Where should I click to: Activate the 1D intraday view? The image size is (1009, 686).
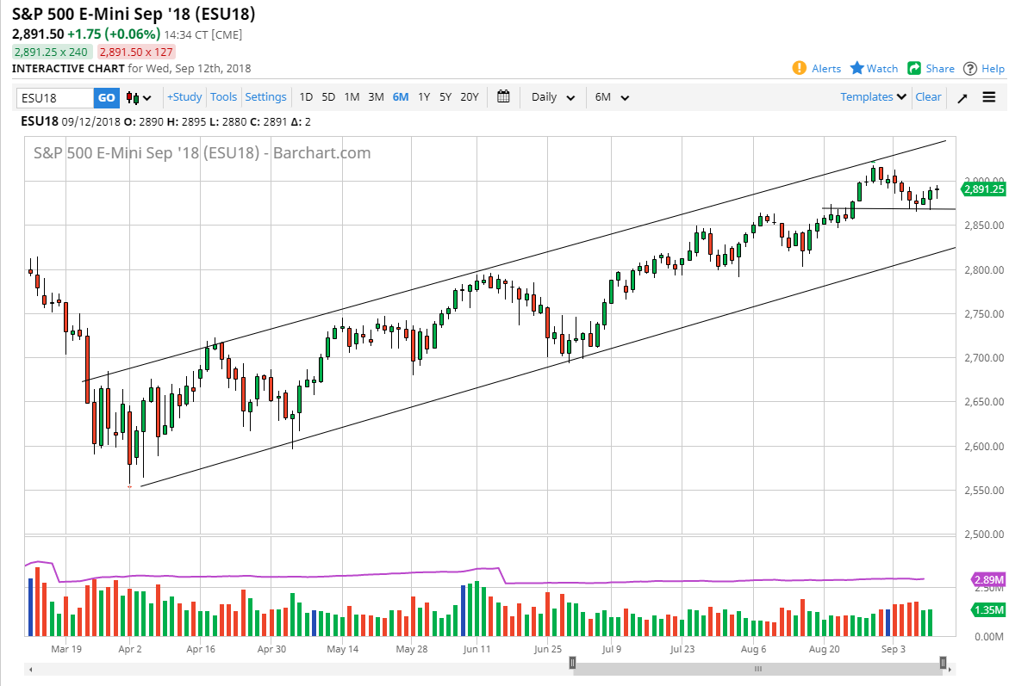[x=306, y=97]
